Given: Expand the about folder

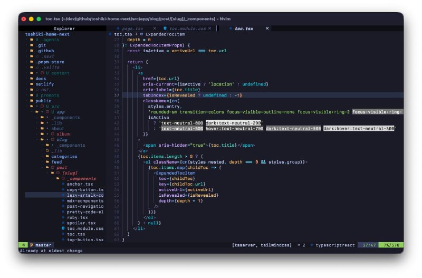Looking at the screenshot, I should (57, 128).
